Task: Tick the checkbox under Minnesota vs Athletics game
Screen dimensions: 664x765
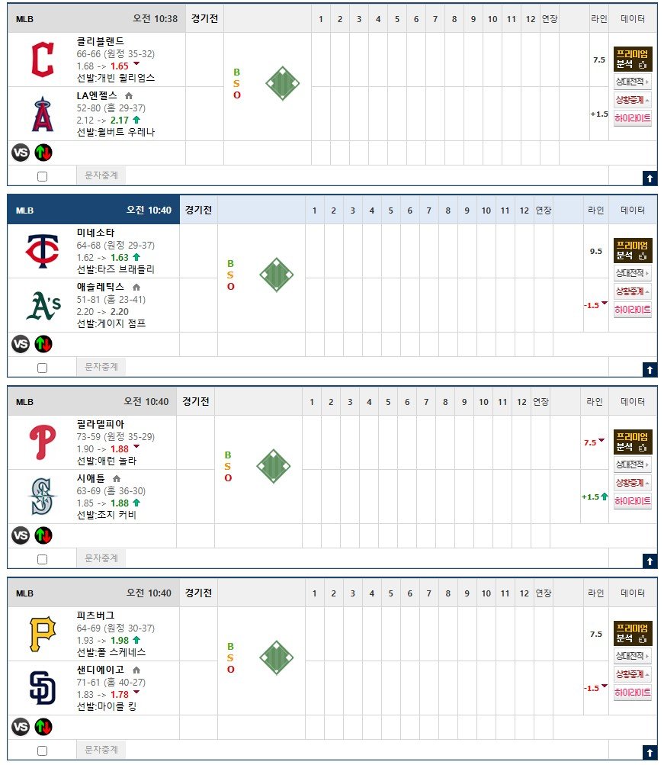Action: click(43, 368)
